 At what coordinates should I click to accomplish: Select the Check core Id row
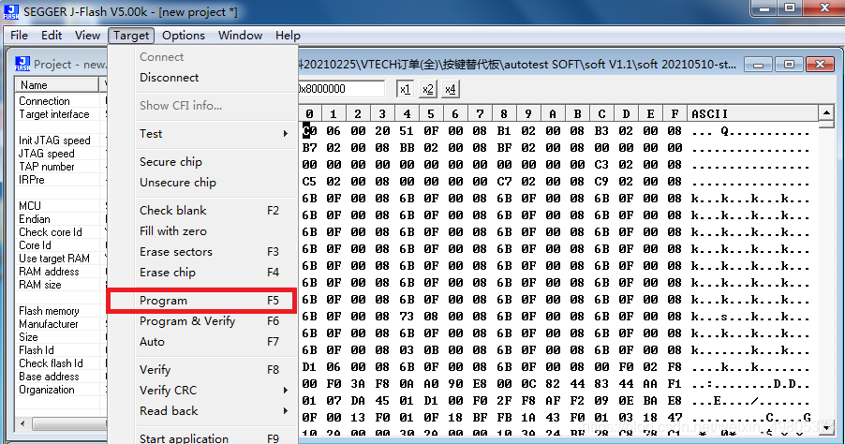pos(59,232)
